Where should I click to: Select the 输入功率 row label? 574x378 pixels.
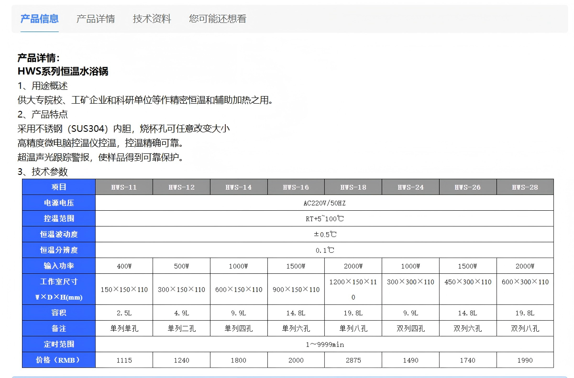58,266
